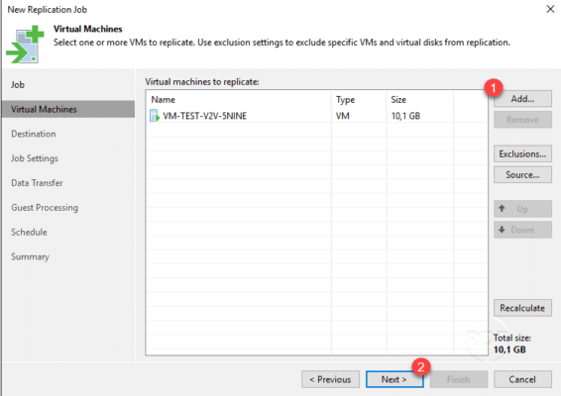561x396 pixels.
Task: Click the Down arrow icon
Action: 502,230
